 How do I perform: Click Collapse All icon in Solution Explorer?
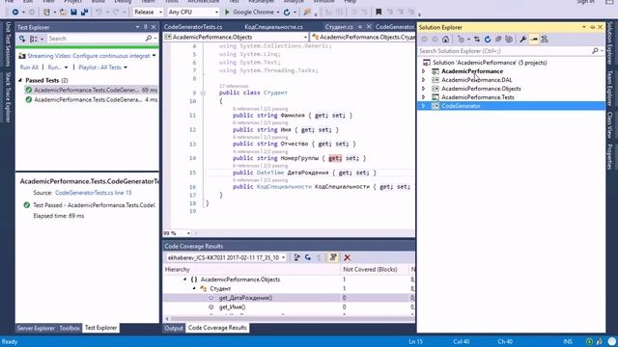click(x=498, y=40)
